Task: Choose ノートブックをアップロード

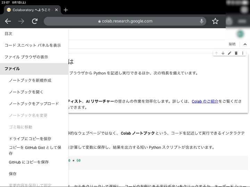Action: [34, 104]
